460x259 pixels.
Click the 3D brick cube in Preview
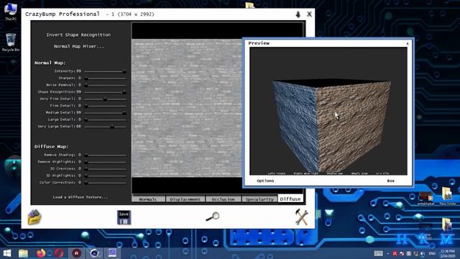(331, 126)
